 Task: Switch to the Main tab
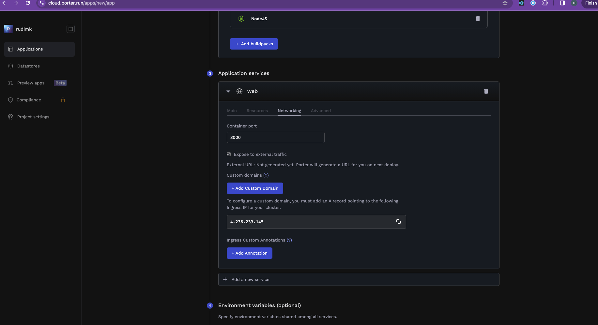232,111
